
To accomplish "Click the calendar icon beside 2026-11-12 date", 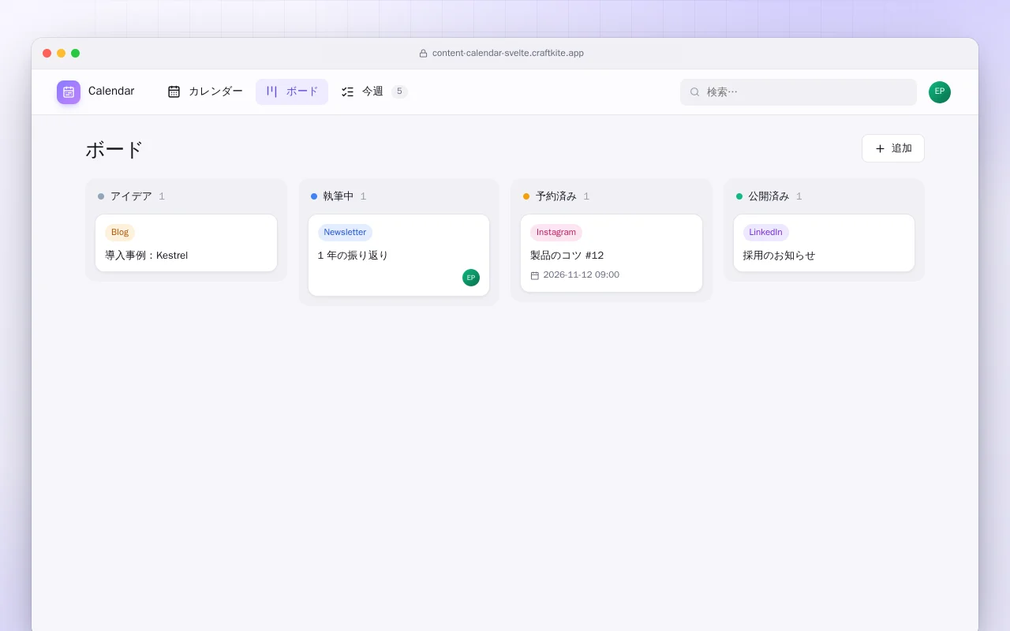I will pos(535,275).
